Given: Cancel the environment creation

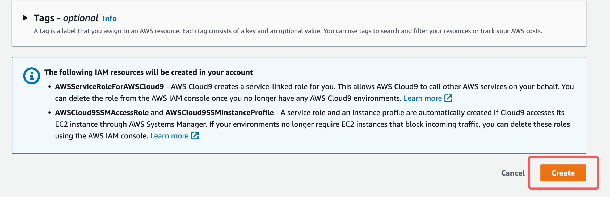Looking at the screenshot, I should tap(513, 173).
